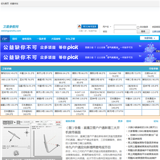160x160 pixels.
Task: Open the 新天9号 177.0°W satellite entry
Action: point(115,111)
